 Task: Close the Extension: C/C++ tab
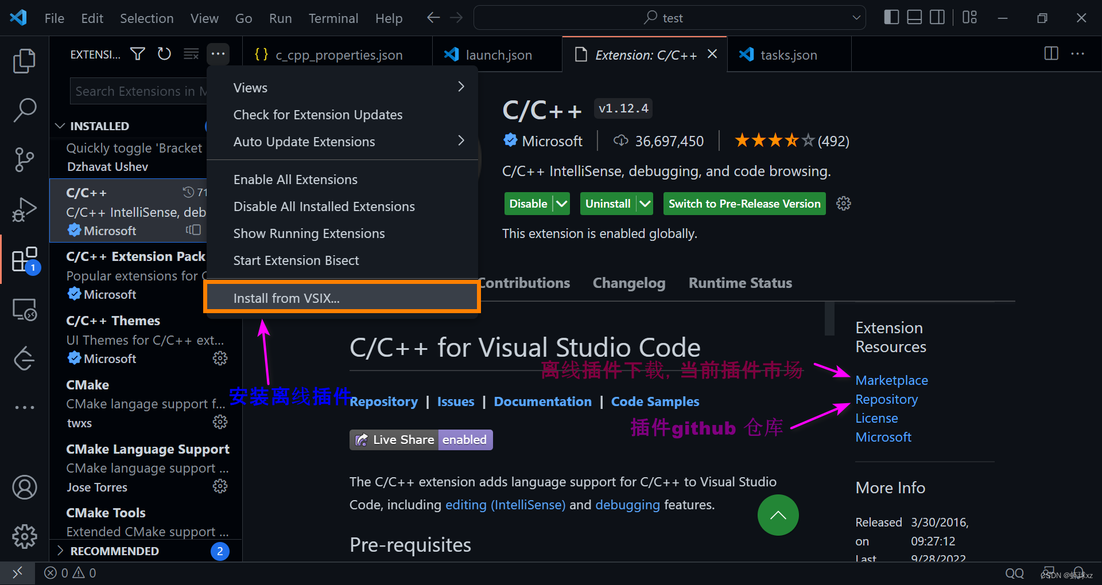pos(712,54)
